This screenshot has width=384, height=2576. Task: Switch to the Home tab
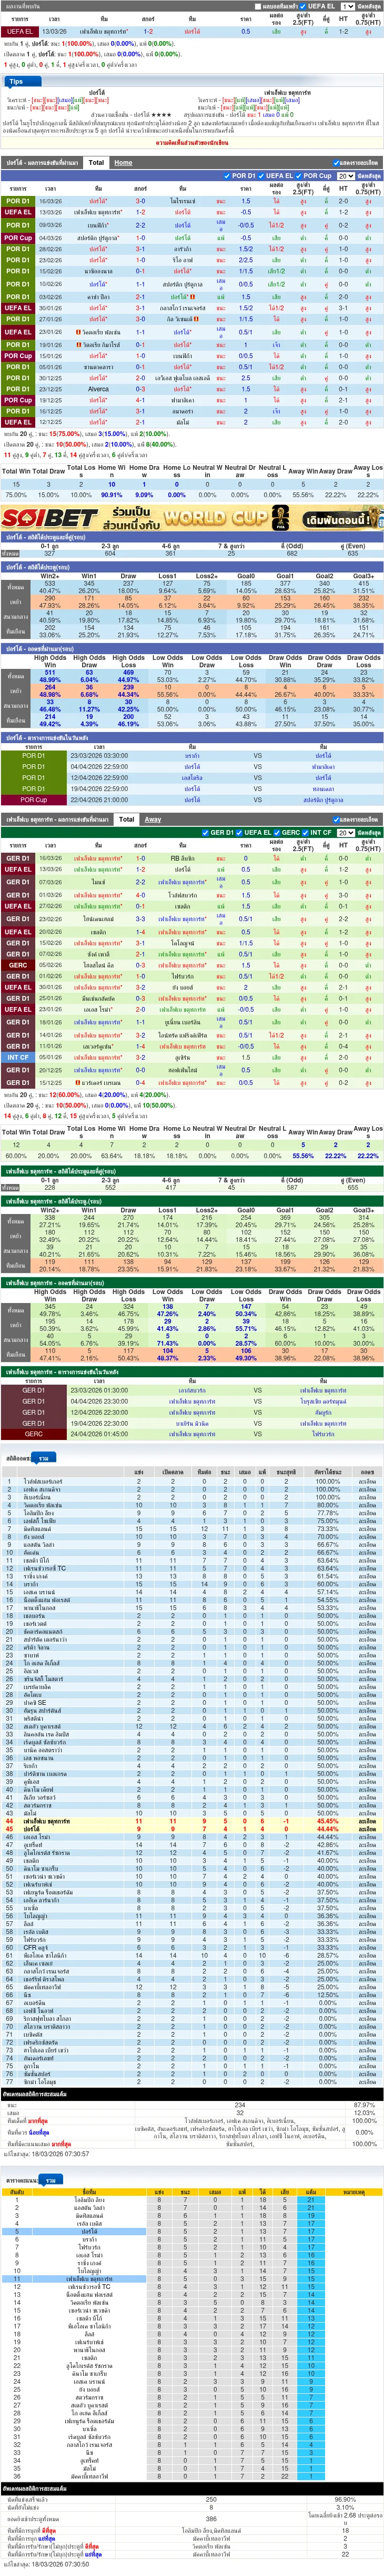[123, 162]
